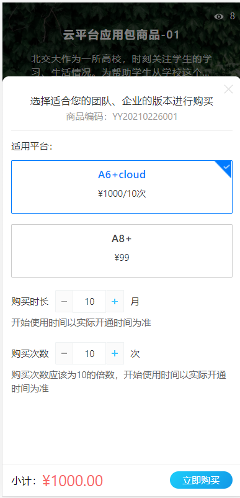Click the ¥1000/10次 price label

tap(122, 193)
